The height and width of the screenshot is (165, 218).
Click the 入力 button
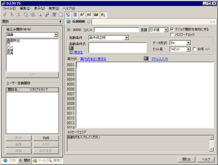coord(32,75)
